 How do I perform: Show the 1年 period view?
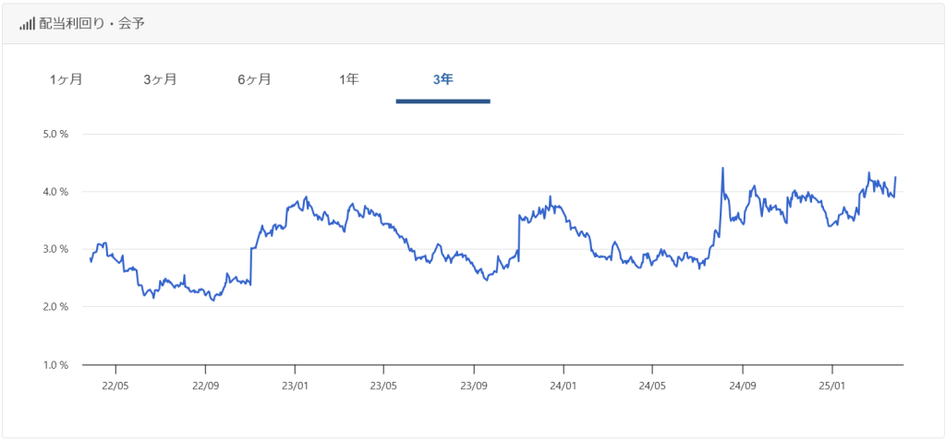click(348, 79)
